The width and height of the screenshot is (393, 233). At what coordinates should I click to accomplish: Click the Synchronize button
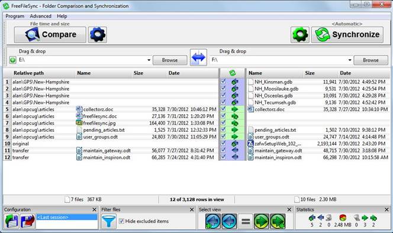point(347,34)
